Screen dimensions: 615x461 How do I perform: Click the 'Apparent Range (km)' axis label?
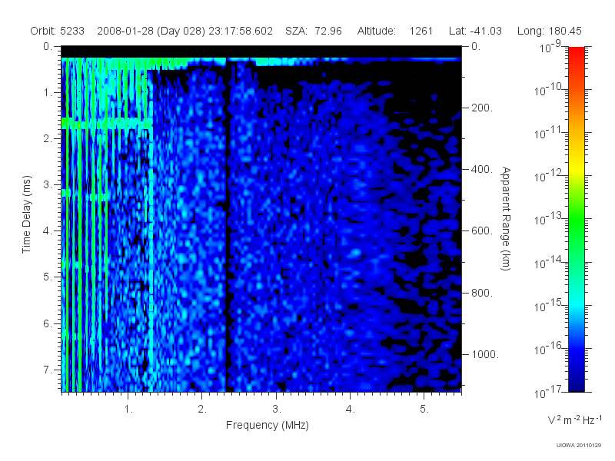pyautogui.click(x=506, y=219)
